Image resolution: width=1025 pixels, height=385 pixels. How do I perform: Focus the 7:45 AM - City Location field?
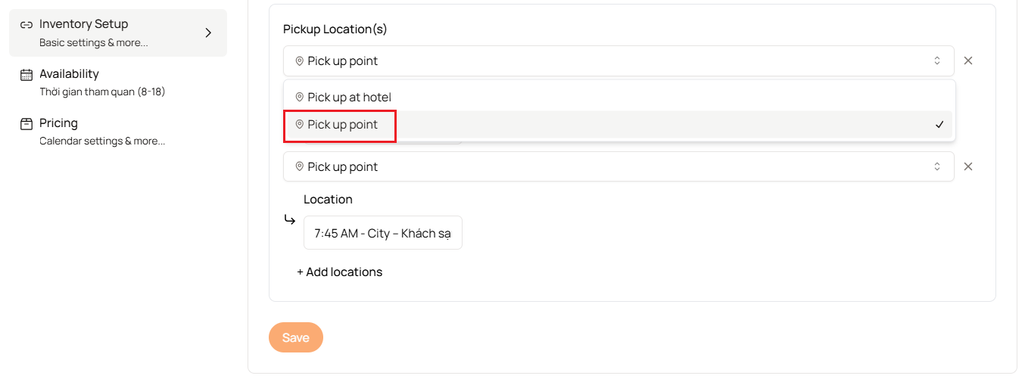(383, 233)
